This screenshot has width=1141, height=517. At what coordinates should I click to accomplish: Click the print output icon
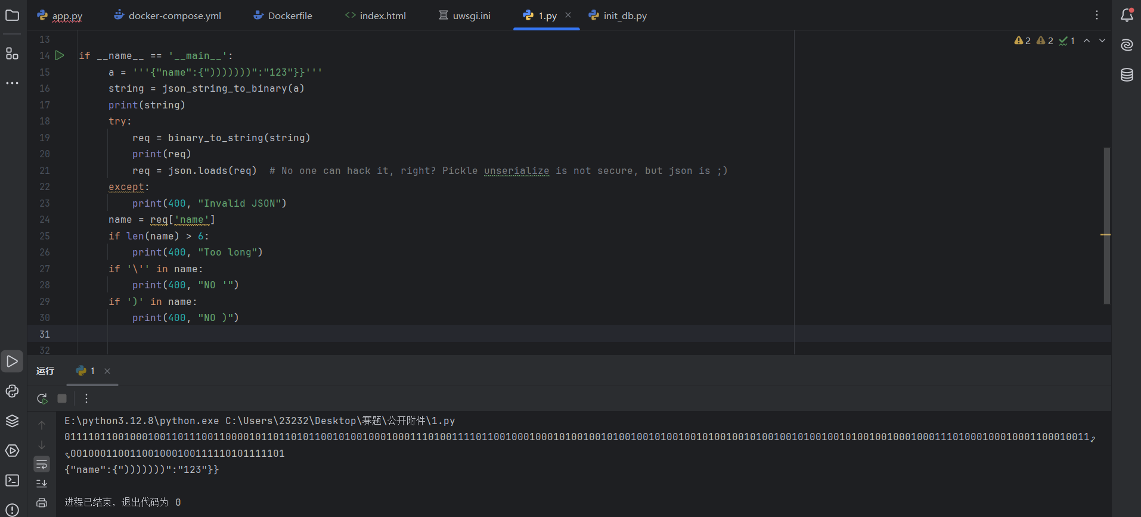coord(42,503)
